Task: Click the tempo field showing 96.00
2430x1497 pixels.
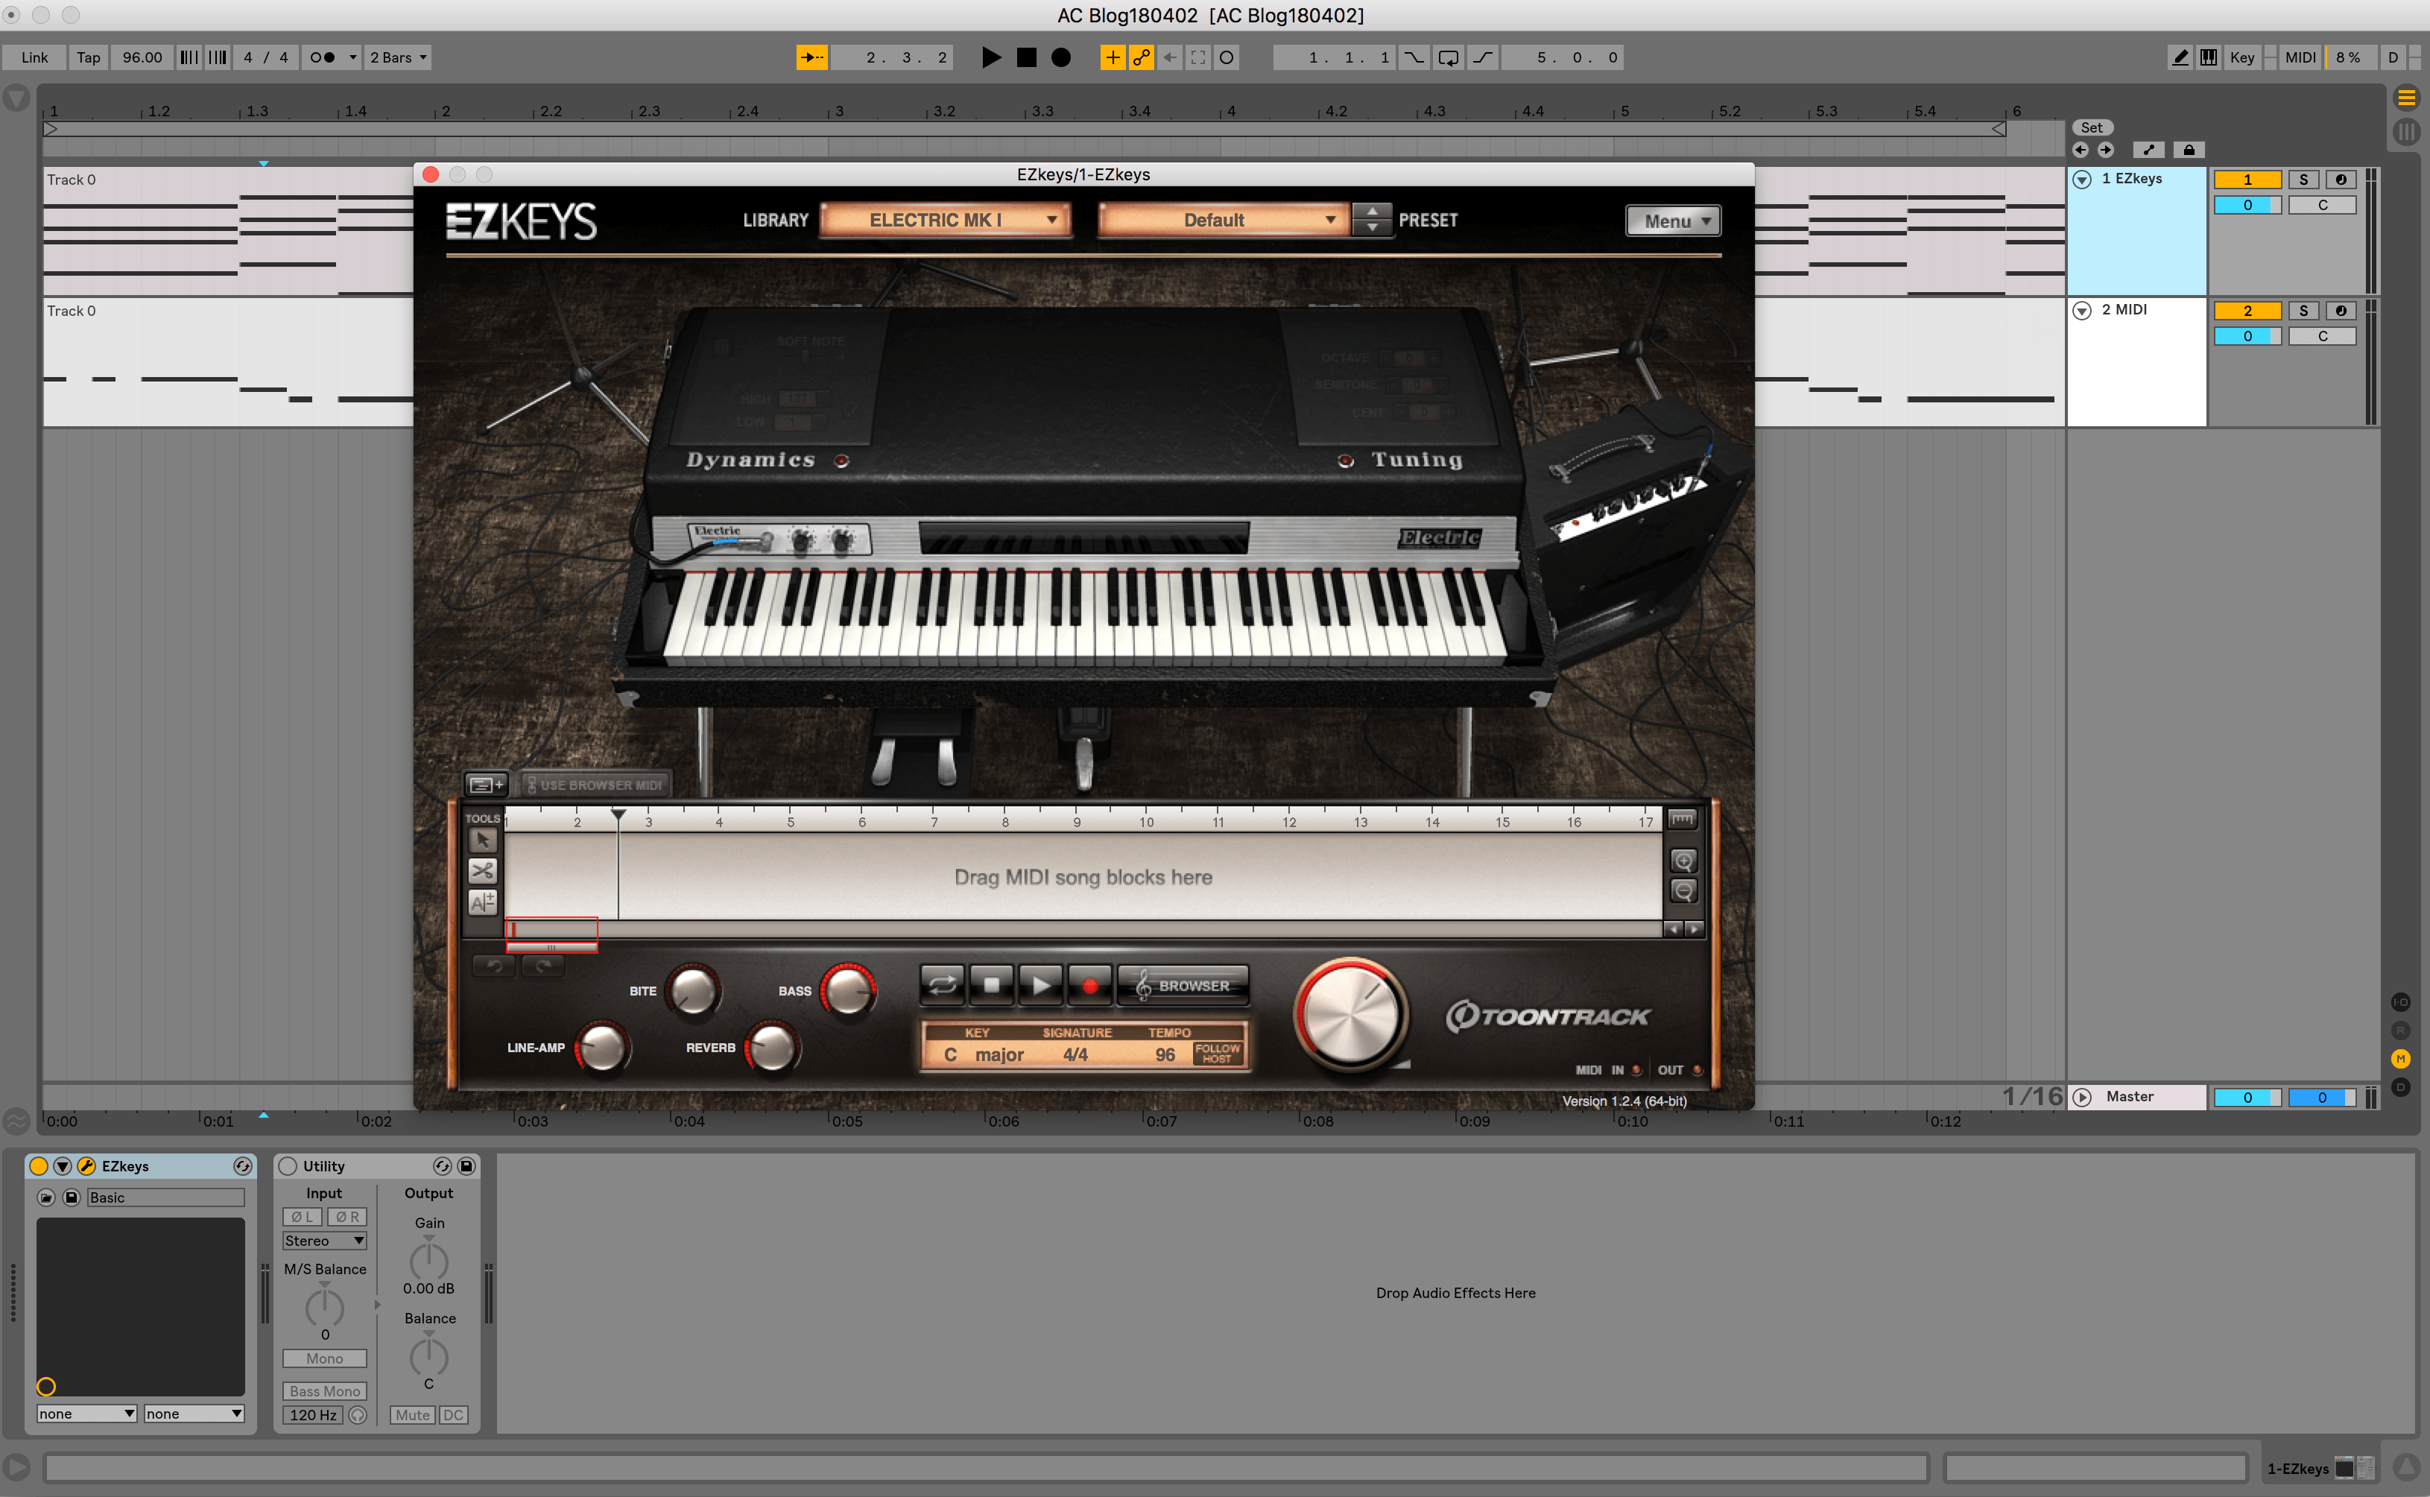Action: click(142, 57)
